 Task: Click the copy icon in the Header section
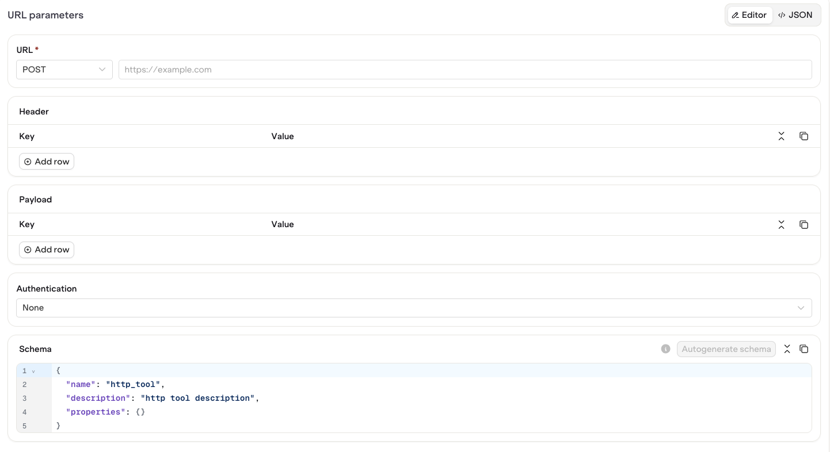tap(804, 136)
